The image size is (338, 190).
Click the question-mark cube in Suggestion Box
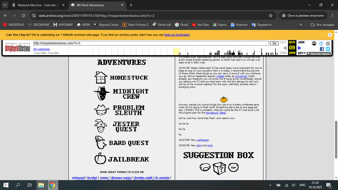[219, 168]
